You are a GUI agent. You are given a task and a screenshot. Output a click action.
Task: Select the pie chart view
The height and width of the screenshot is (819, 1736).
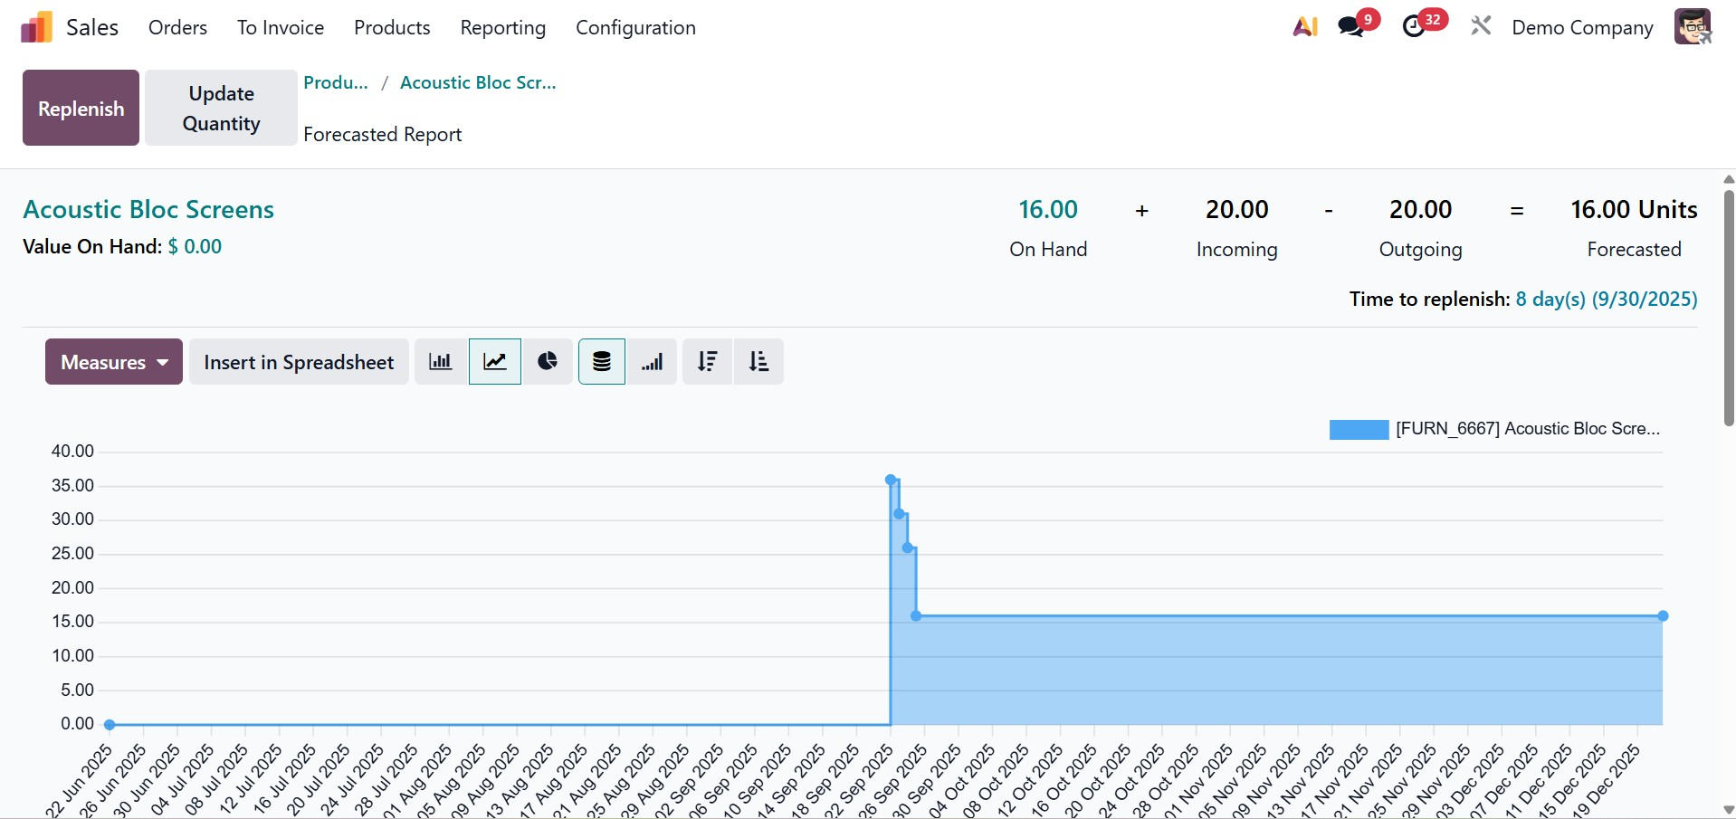pos(548,361)
